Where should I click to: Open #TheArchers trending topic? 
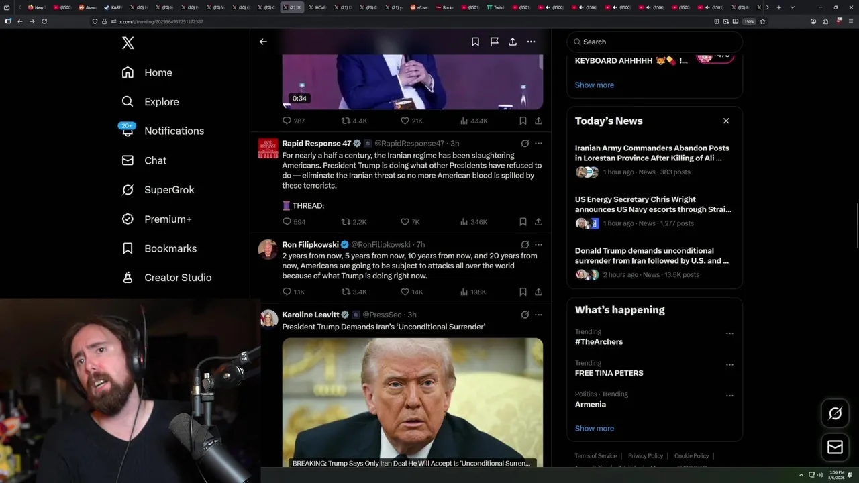point(599,342)
